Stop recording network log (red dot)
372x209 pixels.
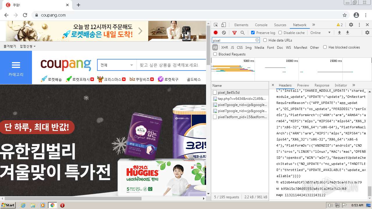(216, 33)
